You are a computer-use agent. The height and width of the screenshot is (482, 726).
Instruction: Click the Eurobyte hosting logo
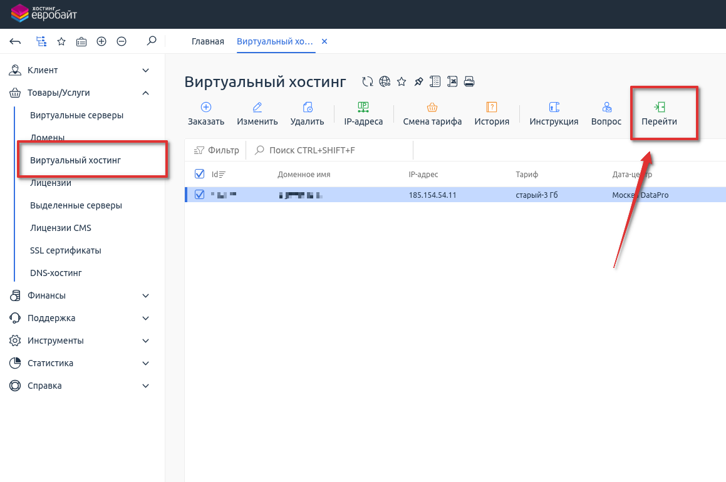(x=44, y=13)
